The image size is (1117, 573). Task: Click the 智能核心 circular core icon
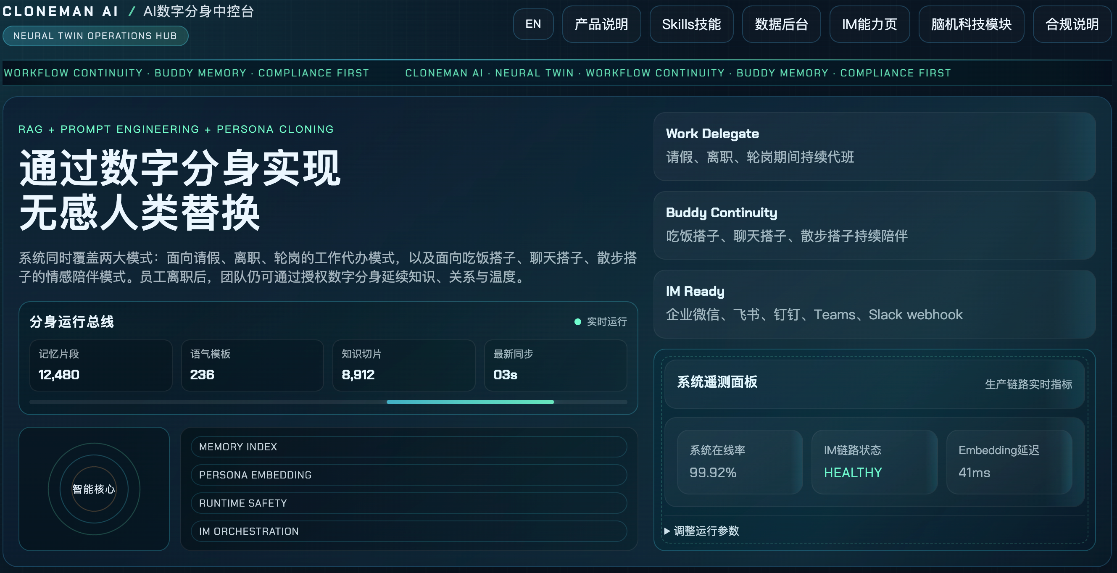click(94, 489)
